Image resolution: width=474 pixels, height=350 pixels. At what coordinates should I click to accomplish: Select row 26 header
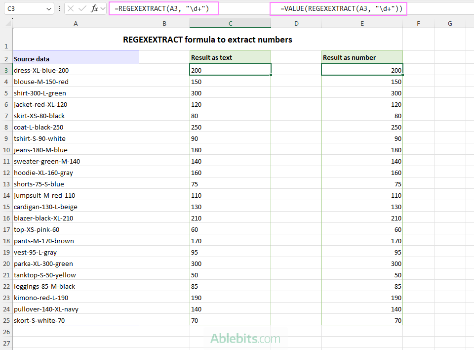click(x=6, y=332)
